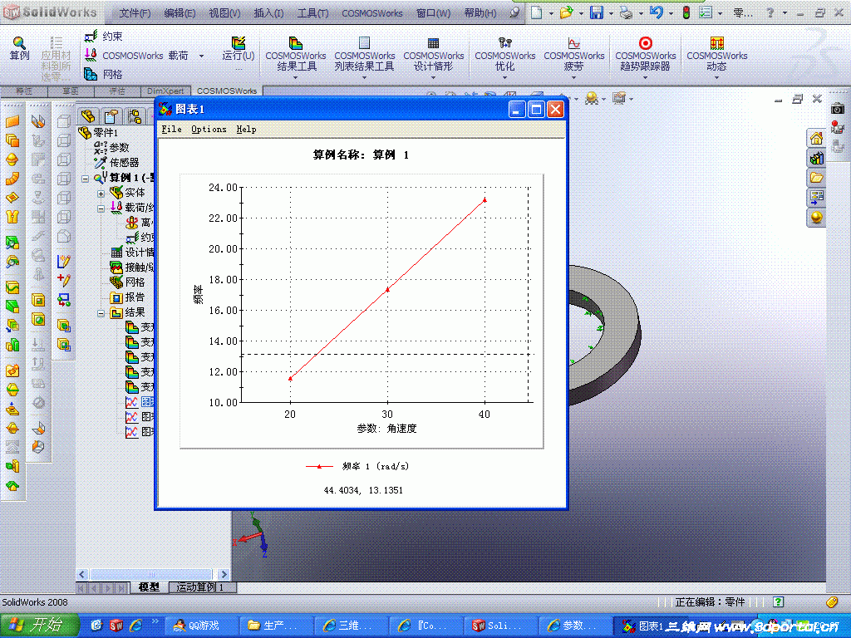
Task: Click the Open folder icon in title bar
Action: (x=566, y=12)
